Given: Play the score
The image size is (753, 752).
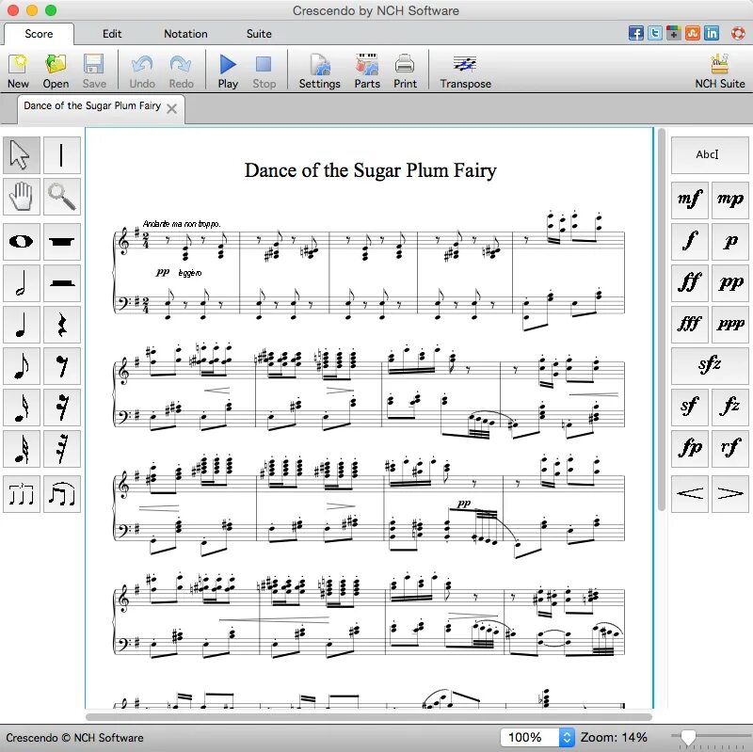Looking at the screenshot, I should (228, 72).
